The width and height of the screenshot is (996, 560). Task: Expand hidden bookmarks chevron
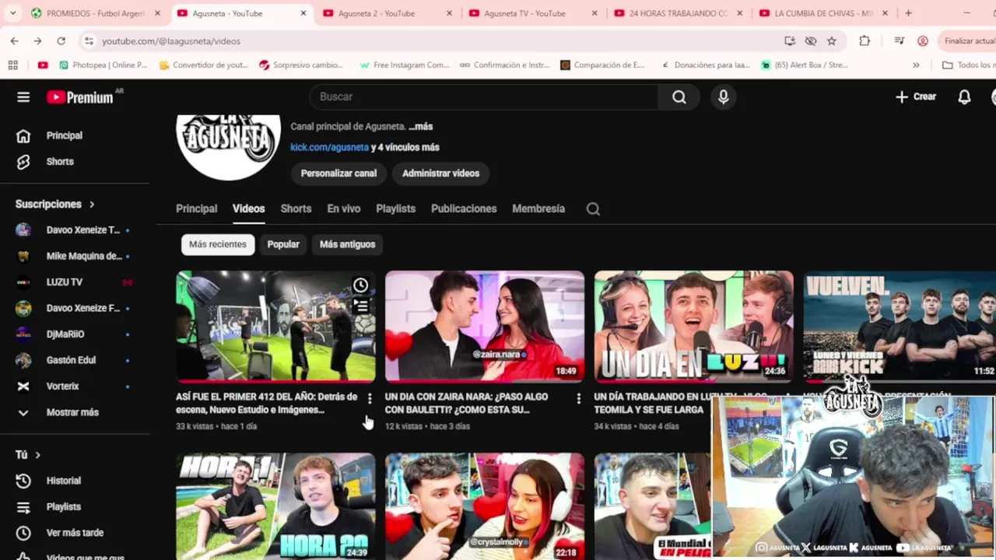click(x=916, y=65)
